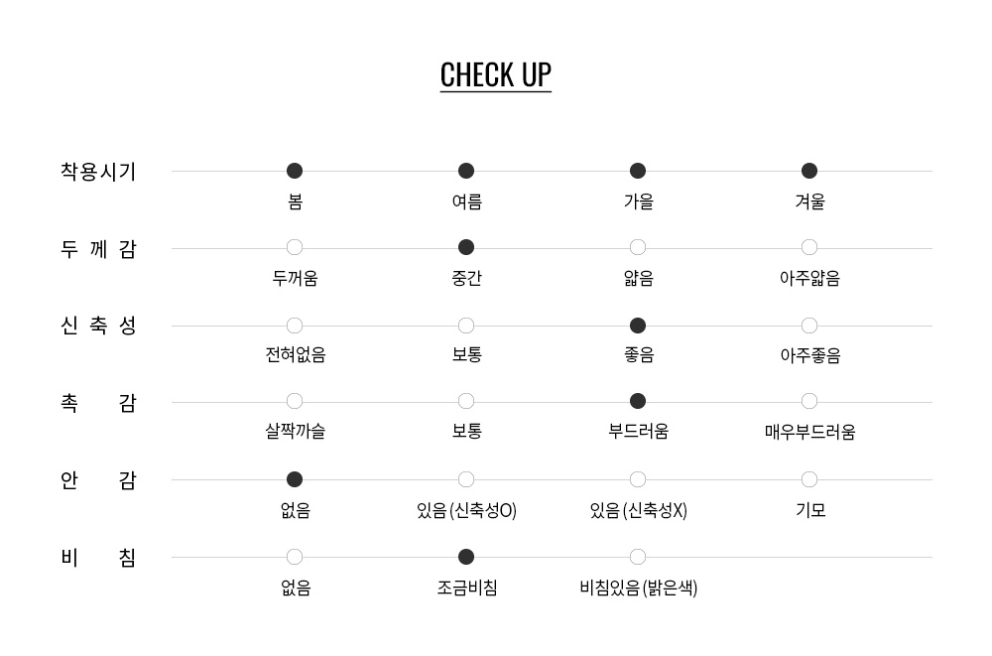992x656 pixels.
Task: Select the 봄 season dot
Action: tap(295, 171)
